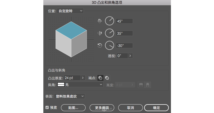Click the 更多选项 more options button

click(102, 108)
